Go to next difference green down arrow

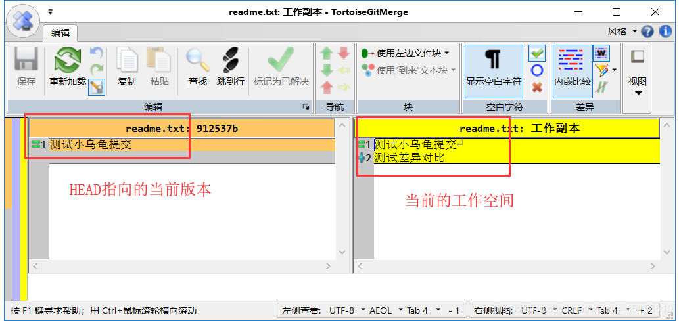point(327,70)
